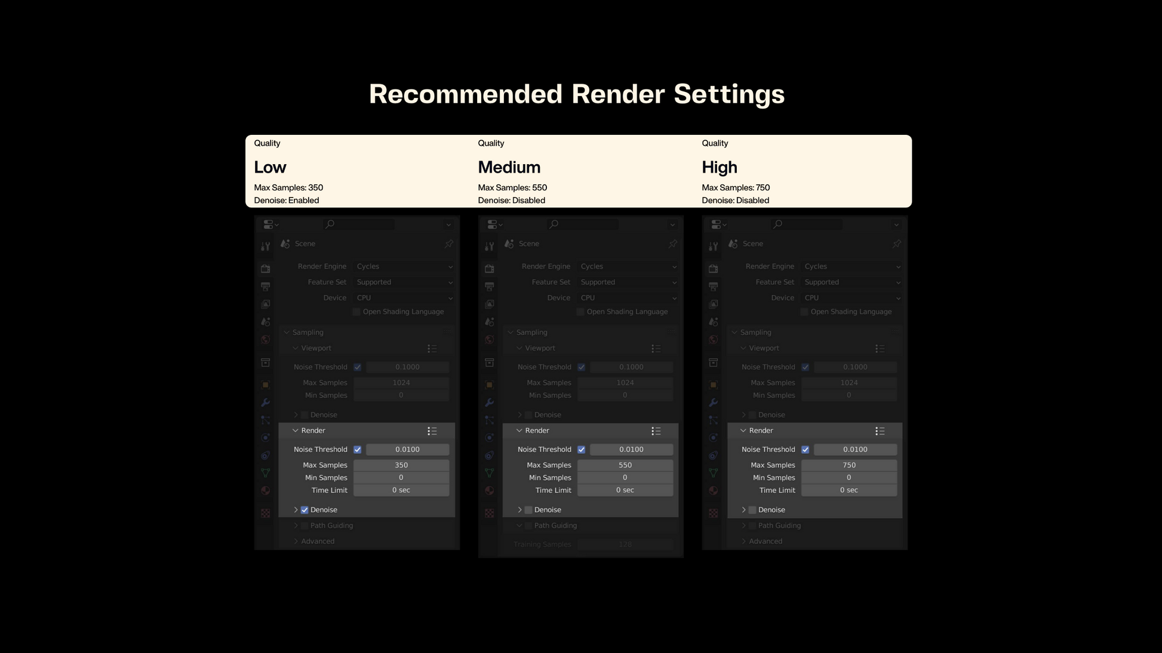Open World properties icon in Medium panel
This screenshot has width=1162, height=653.
pos(490,339)
